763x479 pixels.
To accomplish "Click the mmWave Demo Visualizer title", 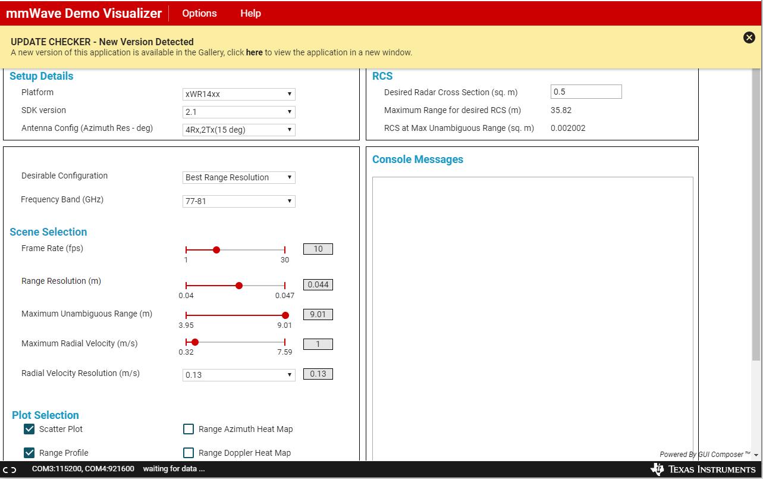I will coord(84,13).
